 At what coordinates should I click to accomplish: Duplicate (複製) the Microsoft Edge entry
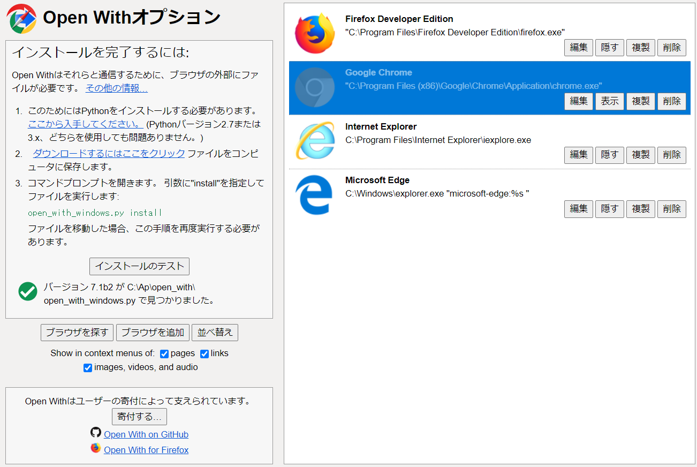(641, 209)
